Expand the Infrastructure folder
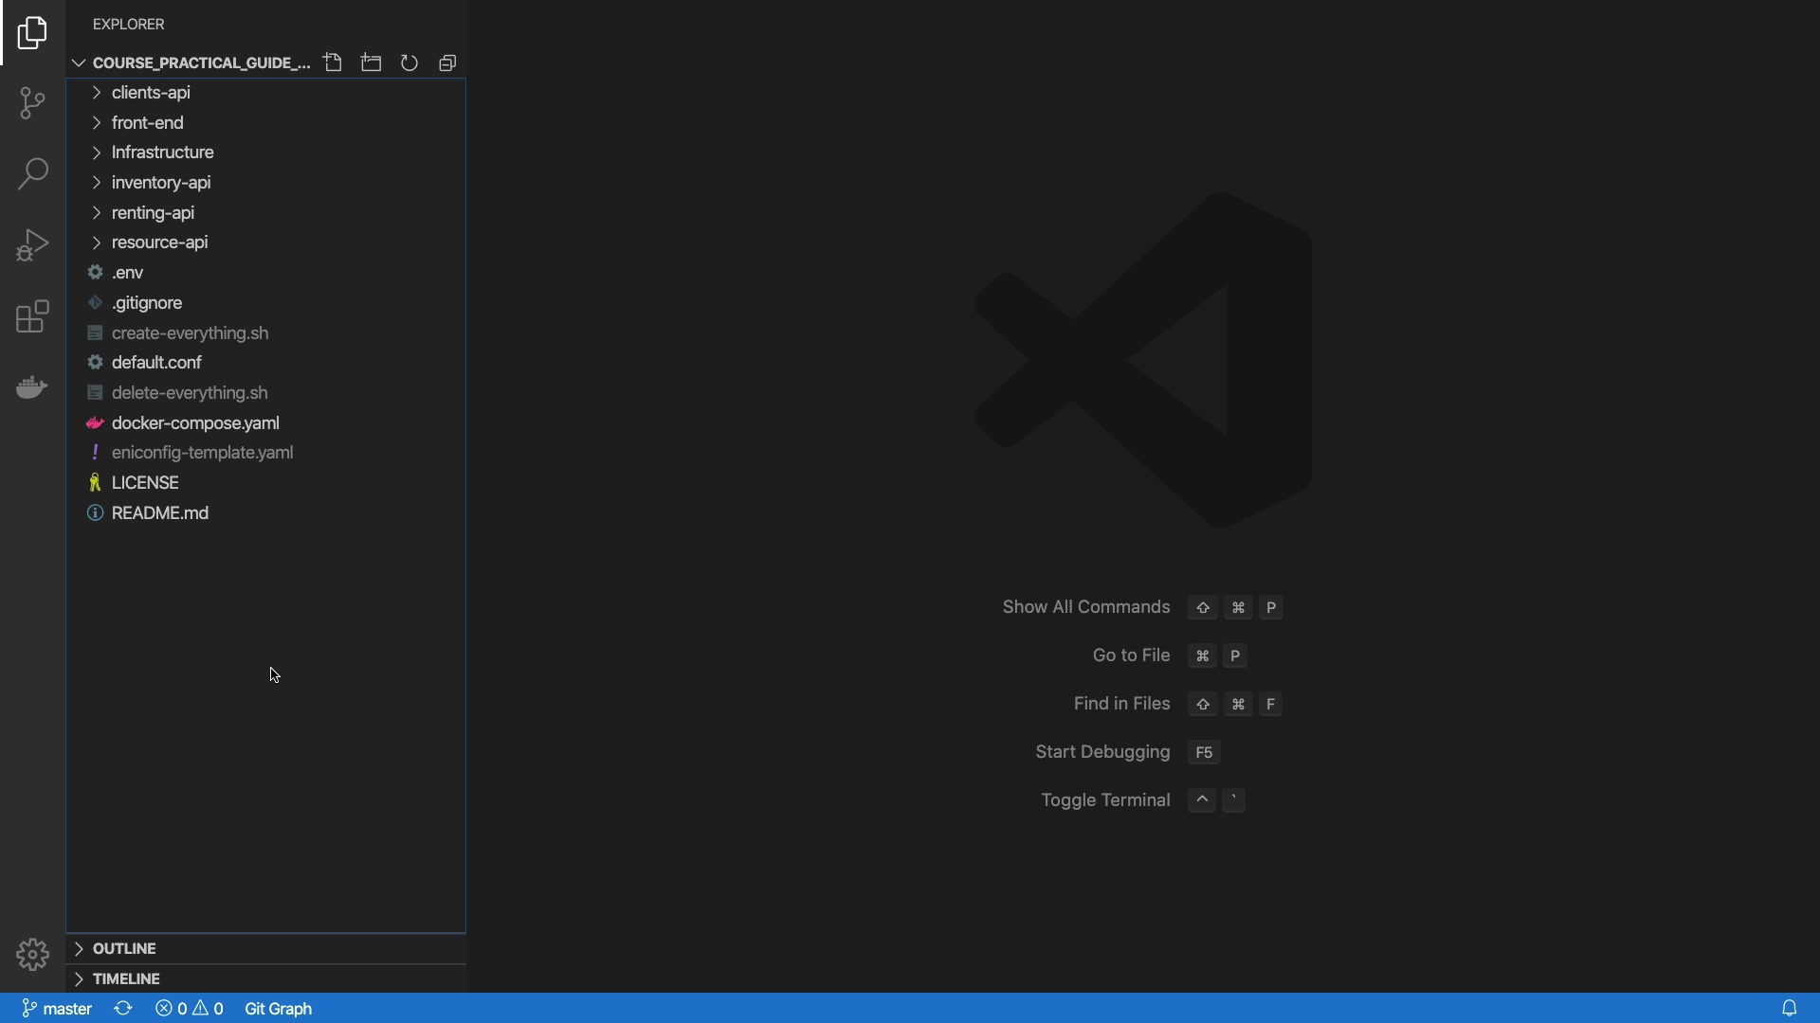Viewport: 1820px width, 1023px height. click(x=162, y=153)
